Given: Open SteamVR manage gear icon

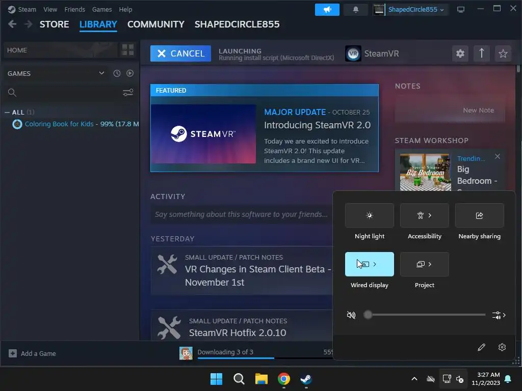Looking at the screenshot, I should (460, 53).
